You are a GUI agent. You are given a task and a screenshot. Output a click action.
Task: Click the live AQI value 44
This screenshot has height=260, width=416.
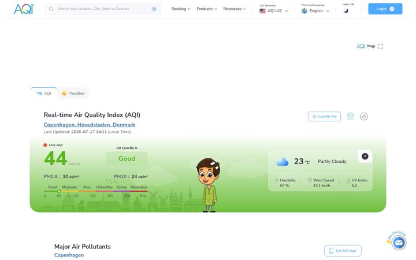[x=55, y=158]
